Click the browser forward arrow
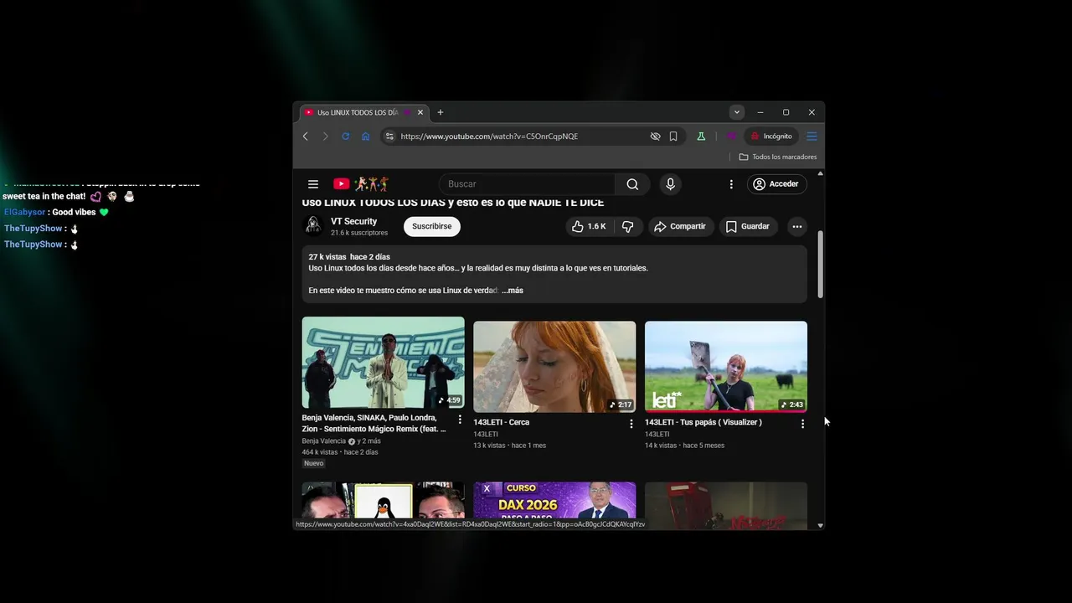 326,137
